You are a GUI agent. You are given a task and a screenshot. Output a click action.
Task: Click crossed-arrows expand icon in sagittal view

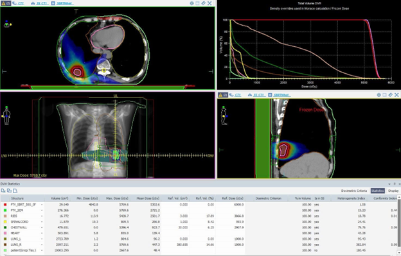pyautogui.click(x=397, y=95)
